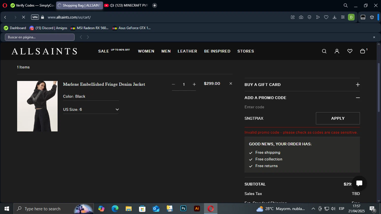
Task: Show hidden system tray icons
Action: [x=313, y=209]
